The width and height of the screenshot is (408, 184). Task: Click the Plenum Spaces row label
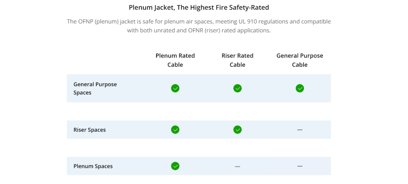93,166
